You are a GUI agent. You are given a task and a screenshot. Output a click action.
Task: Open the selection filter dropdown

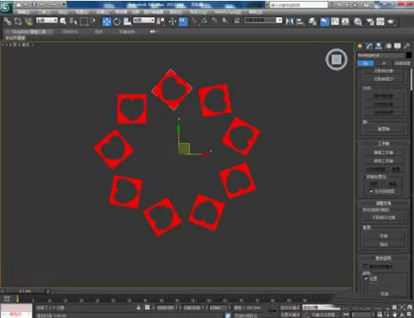(46, 20)
